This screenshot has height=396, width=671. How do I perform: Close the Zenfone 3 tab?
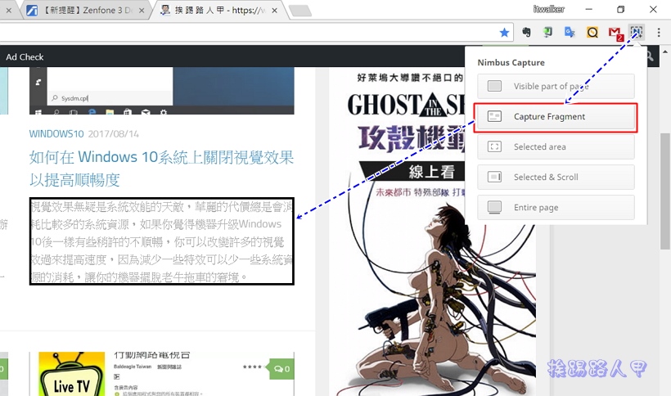[x=142, y=11]
